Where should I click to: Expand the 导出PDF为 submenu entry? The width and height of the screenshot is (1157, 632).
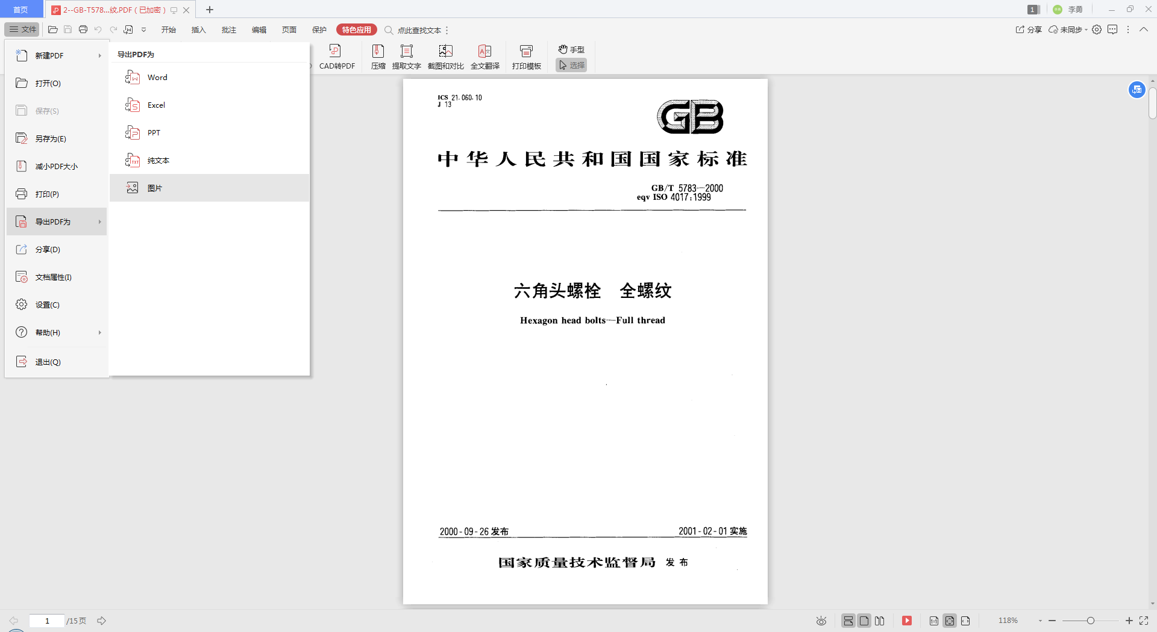point(57,222)
